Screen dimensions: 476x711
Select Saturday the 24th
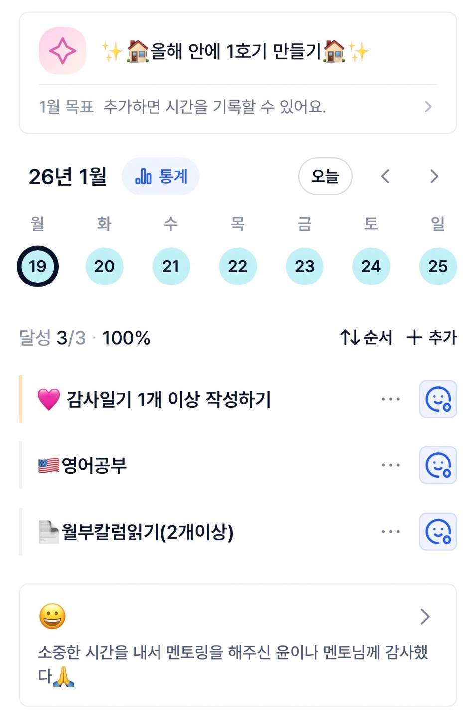pos(371,266)
